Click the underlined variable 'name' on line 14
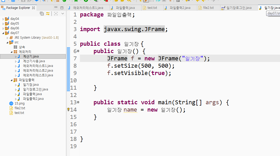The width and height of the screenshot is (280, 156). click(130, 110)
